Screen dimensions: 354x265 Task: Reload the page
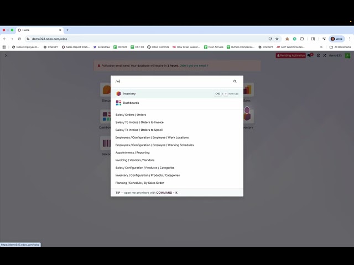click(x=19, y=39)
